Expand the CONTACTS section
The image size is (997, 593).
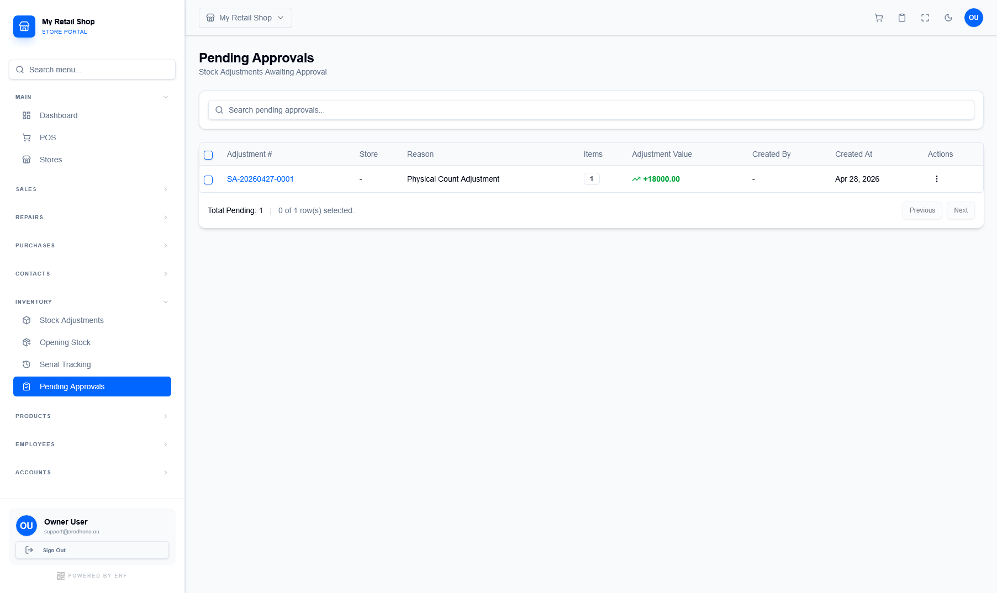pyautogui.click(x=92, y=274)
